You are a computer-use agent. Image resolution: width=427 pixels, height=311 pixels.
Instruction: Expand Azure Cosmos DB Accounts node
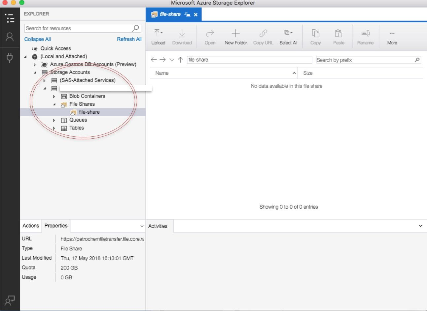[35, 65]
